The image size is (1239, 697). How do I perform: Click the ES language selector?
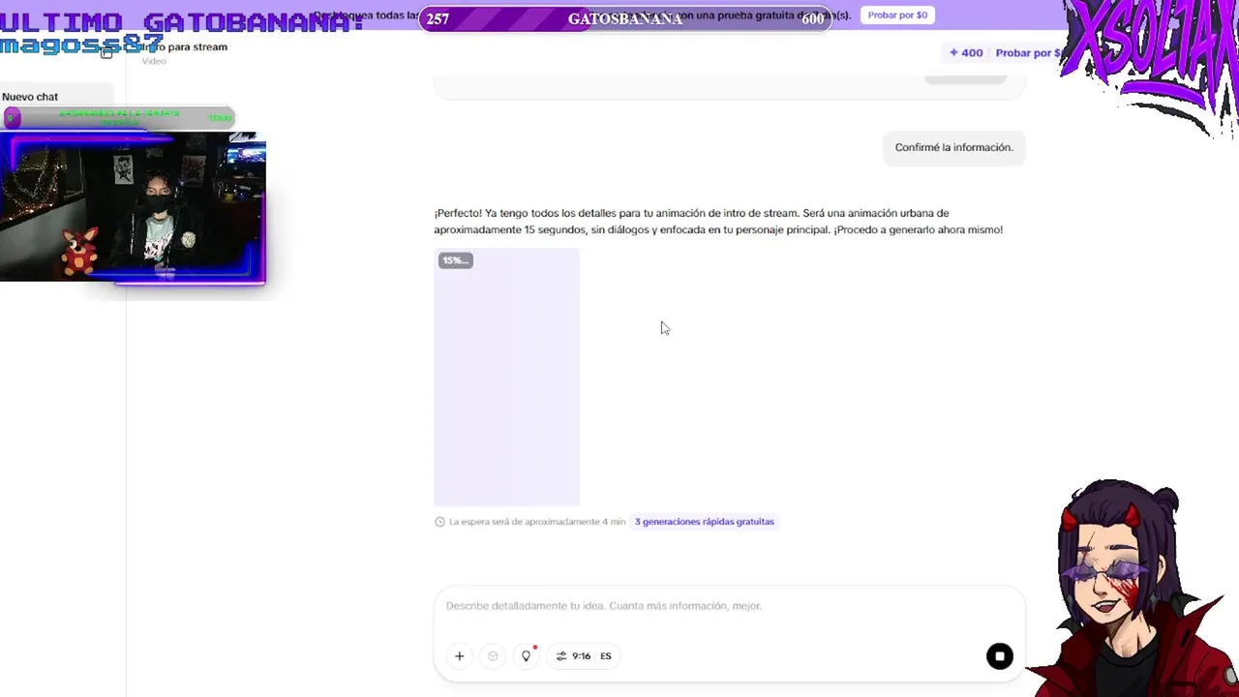606,656
